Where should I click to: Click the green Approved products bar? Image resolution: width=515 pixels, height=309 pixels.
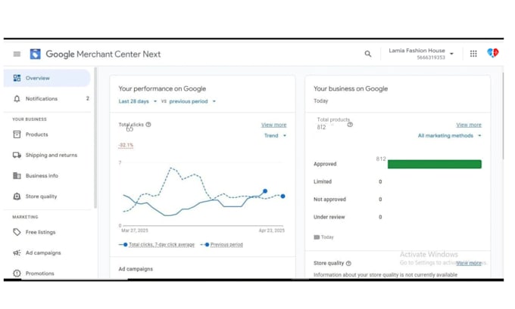(x=435, y=164)
